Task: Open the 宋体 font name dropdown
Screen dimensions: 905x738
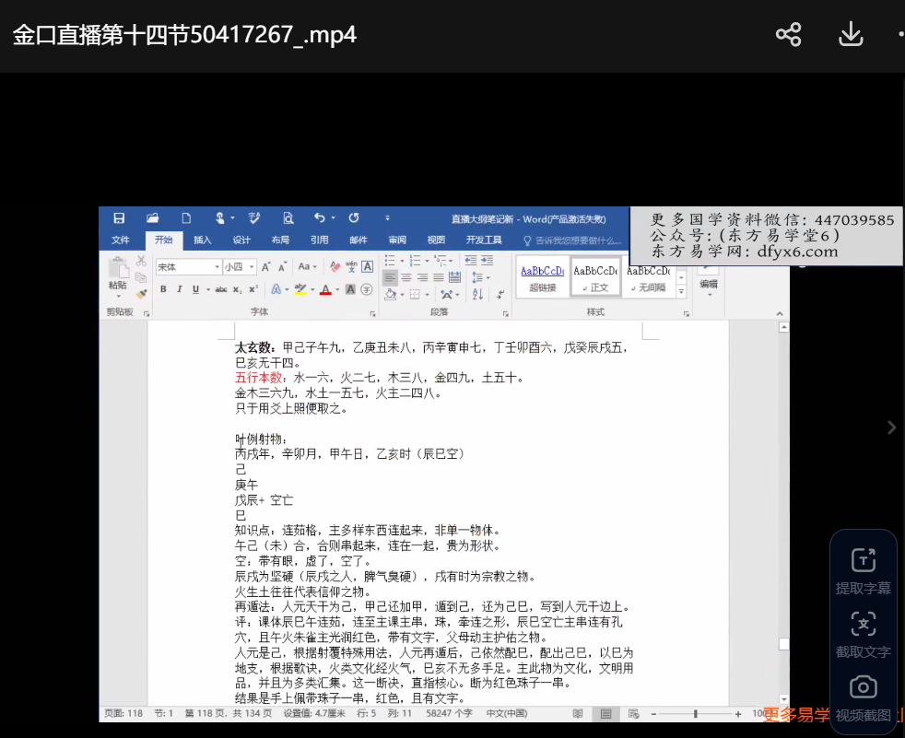Action: (217, 267)
